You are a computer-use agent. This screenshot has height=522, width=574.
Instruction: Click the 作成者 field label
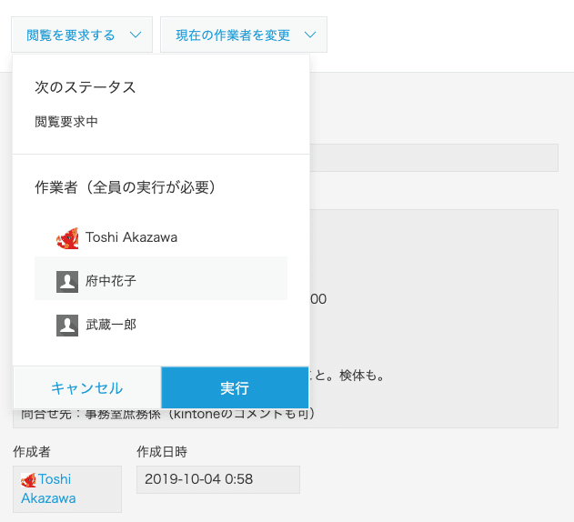click(x=32, y=452)
